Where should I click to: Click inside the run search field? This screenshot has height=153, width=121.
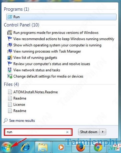pos(38,132)
